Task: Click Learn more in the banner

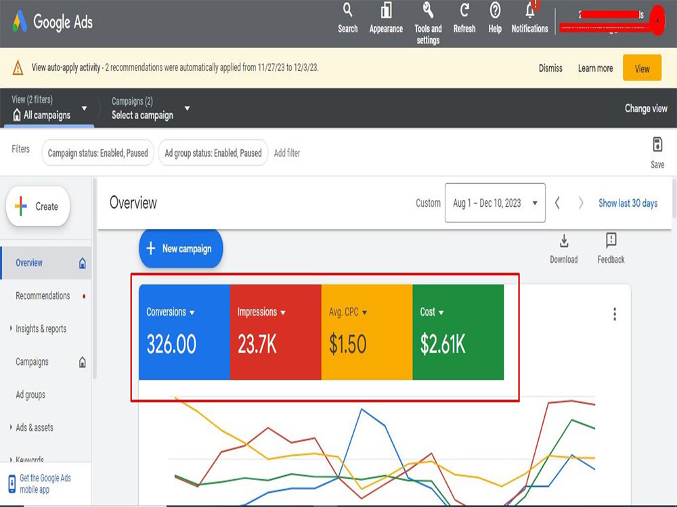Action: point(595,68)
